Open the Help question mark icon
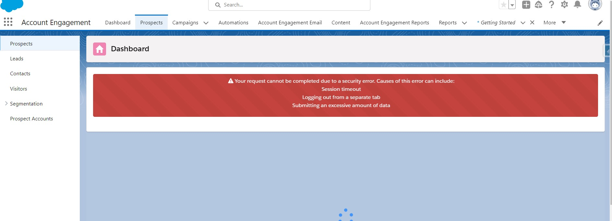The height and width of the screenshot is (221, 612). click(551, 5)
